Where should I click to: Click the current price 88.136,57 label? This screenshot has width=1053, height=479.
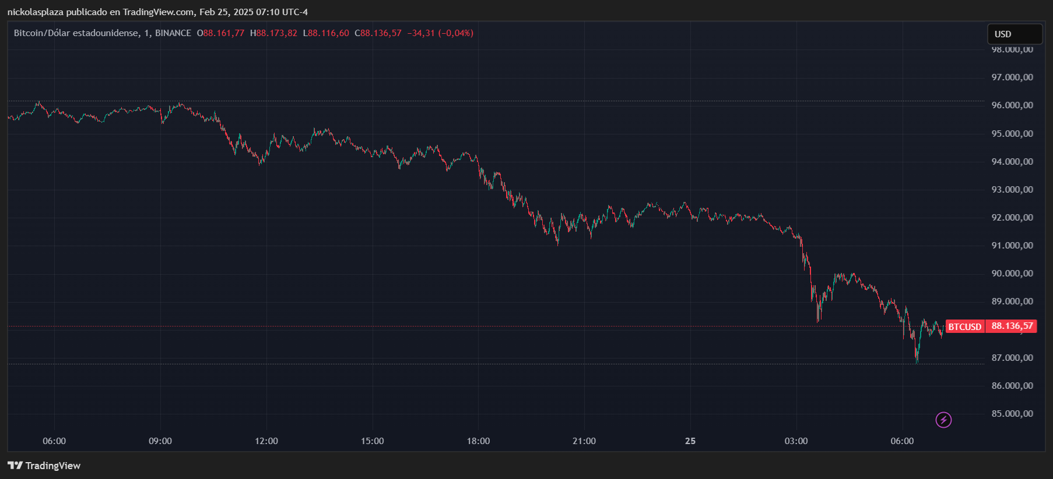coord(1012,326)
